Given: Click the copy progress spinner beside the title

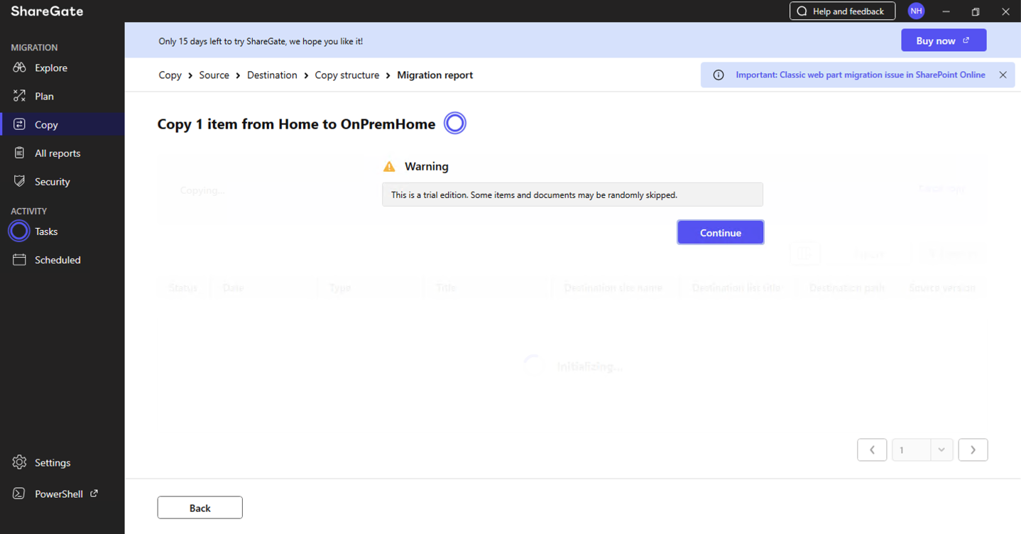Looking at the screenshot, I should point(455,124).
